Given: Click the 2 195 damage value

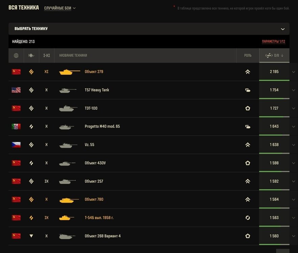Looking at the screenshot, I should [274, 72].
